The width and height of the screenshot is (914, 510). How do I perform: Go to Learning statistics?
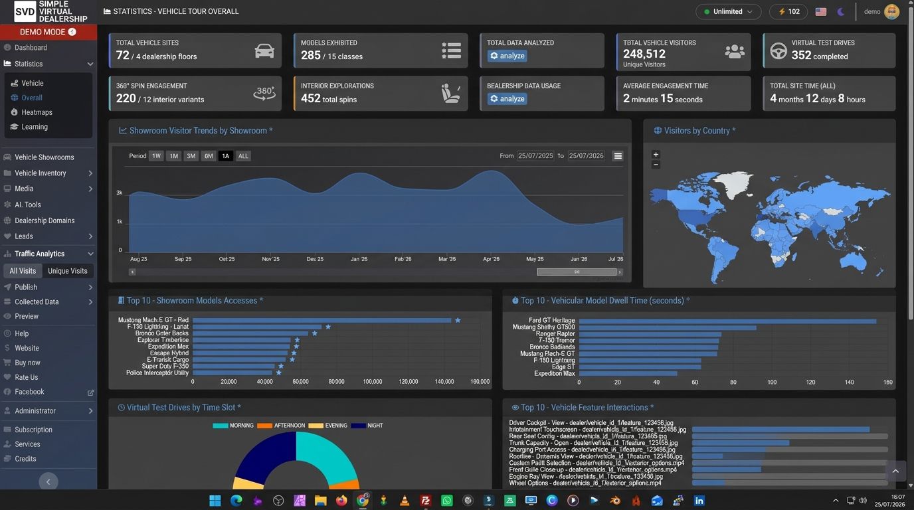point(35,127)
